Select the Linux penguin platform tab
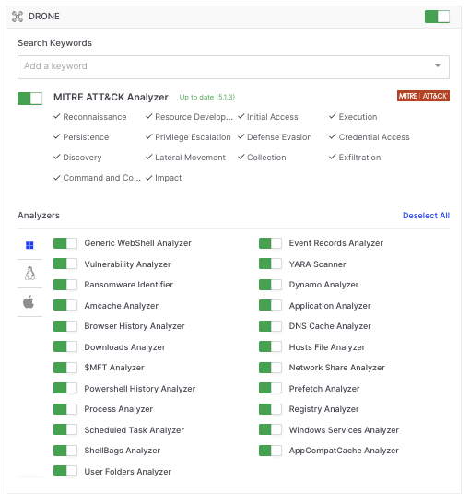The width and height of the screenshot is (470, 504). click(29, 274)
